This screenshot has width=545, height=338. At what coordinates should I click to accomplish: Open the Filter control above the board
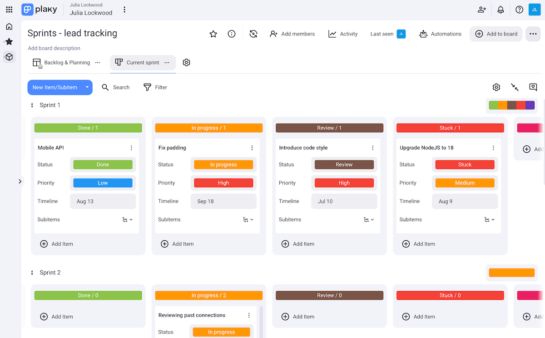point(155,87)
